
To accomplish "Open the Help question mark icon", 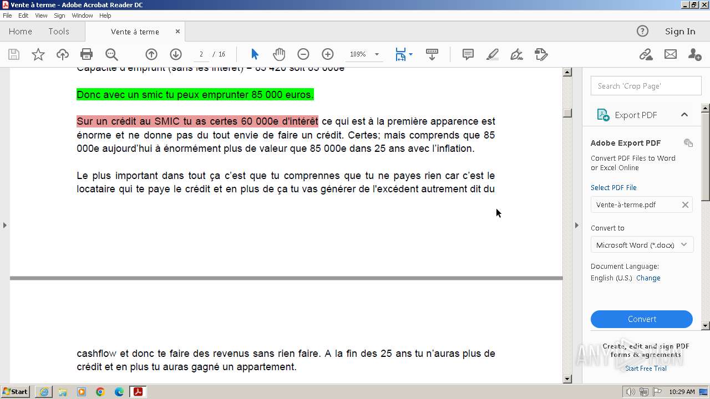I will (642, 31).
